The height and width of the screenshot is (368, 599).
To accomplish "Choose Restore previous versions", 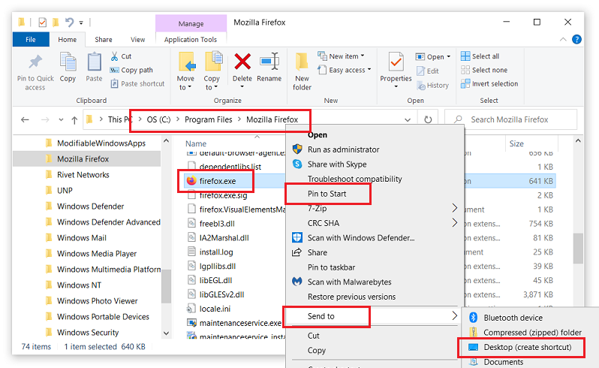I will (352, 297).
